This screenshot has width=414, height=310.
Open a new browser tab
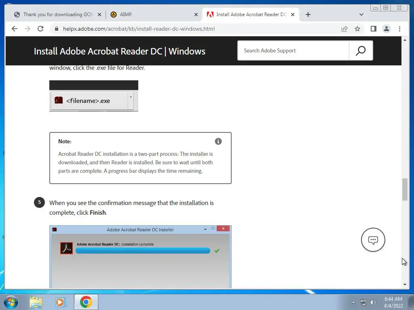(x=308, y=15)
